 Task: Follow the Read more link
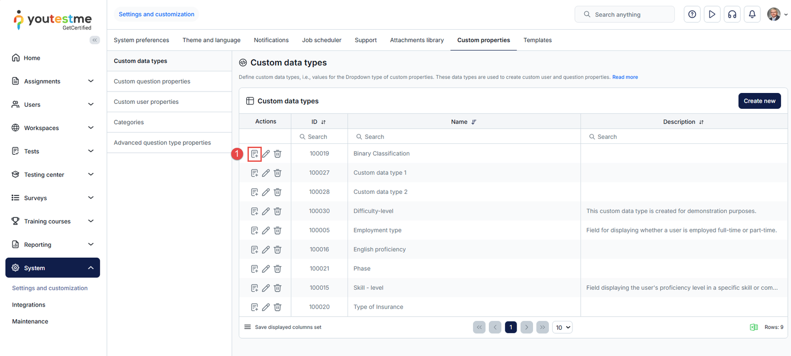tap(625, 77)
